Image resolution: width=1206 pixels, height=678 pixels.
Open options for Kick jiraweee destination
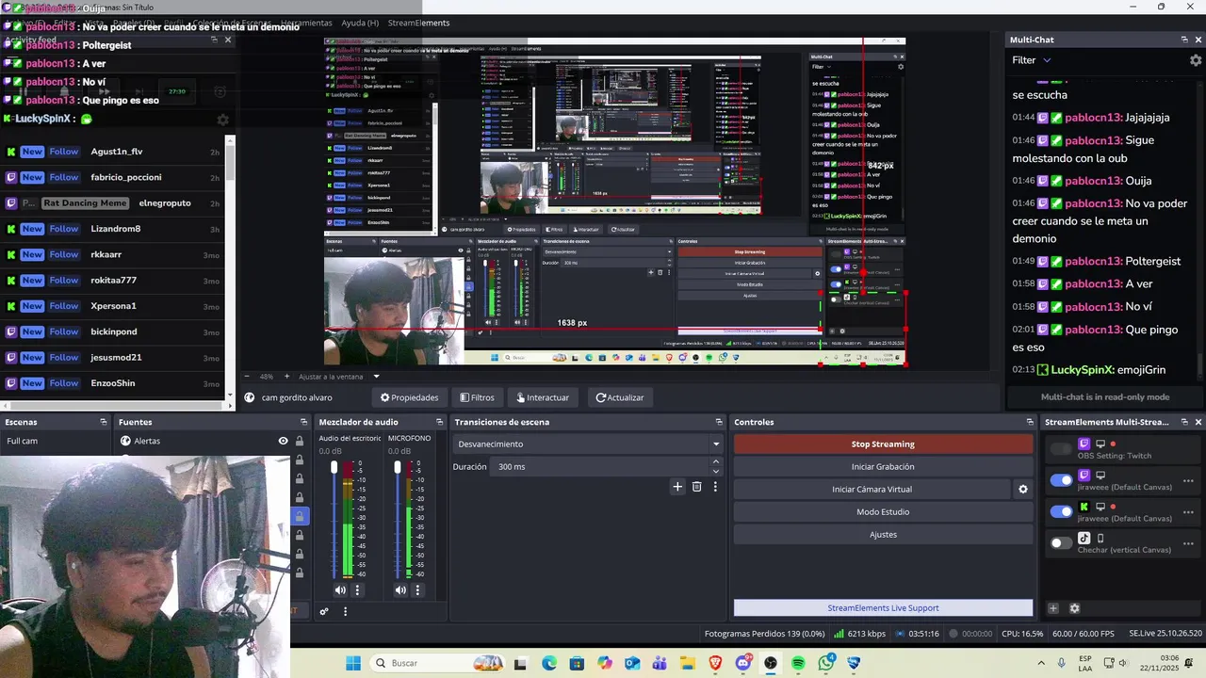pos(1188,512)
